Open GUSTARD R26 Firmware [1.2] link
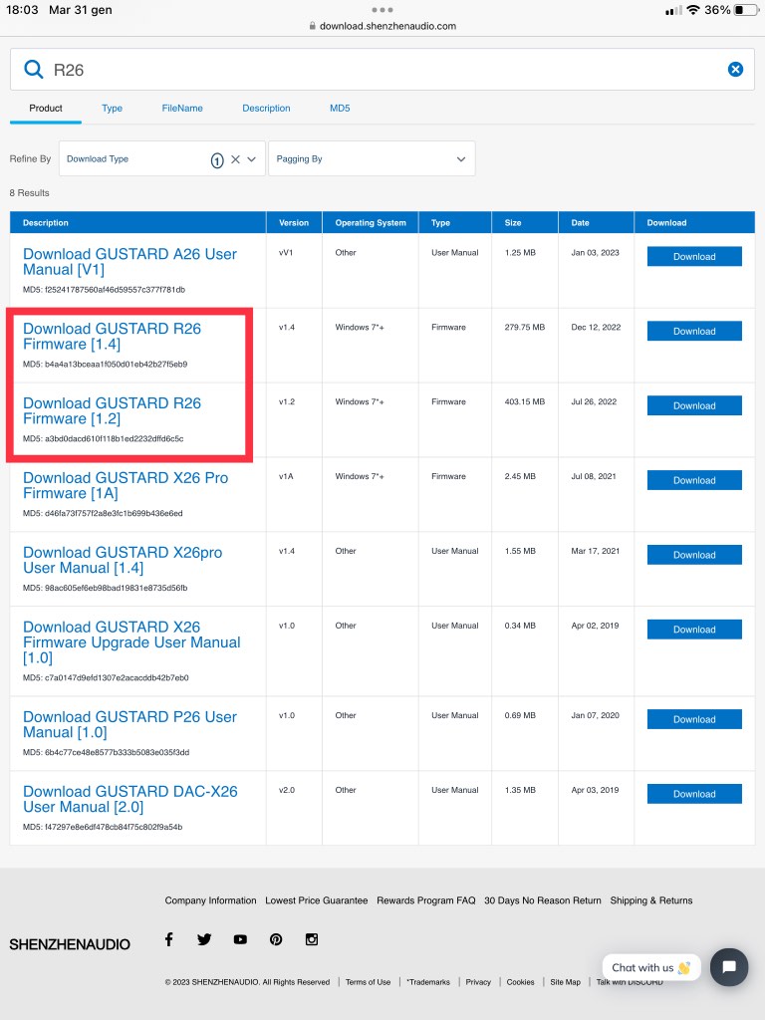Screen dimensions: 765x1020 (112, 411)
